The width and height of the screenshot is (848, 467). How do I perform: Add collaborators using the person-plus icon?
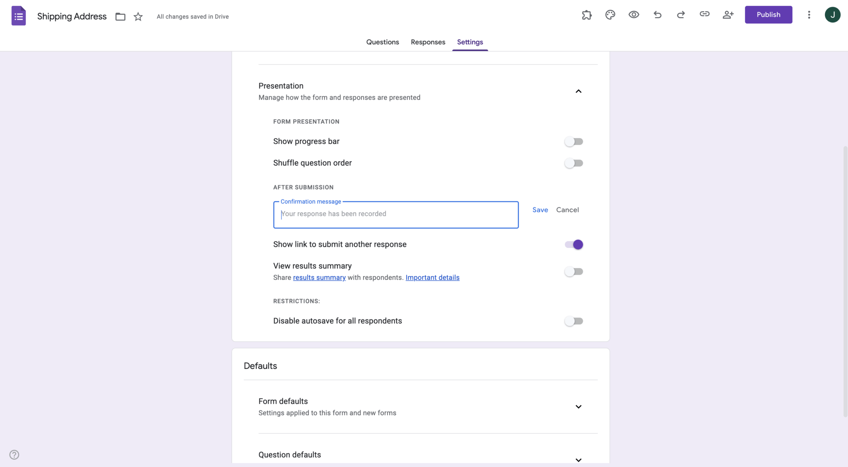coord(728,14)
